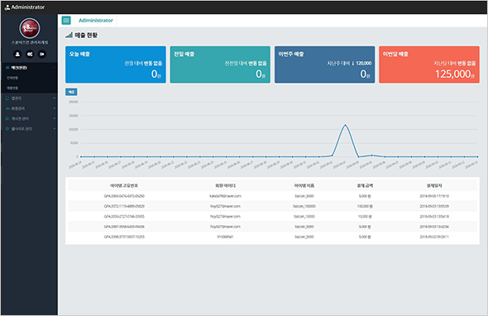Click the bar chart icon beside 매출 현황 heading
488x316 pixels.
click(x=69, y=36)
